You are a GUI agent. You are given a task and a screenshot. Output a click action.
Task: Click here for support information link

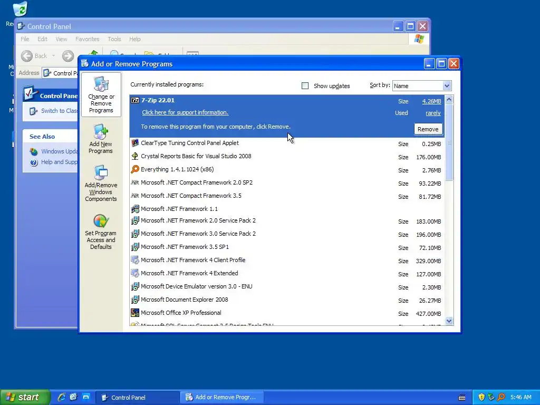(185, 112)
